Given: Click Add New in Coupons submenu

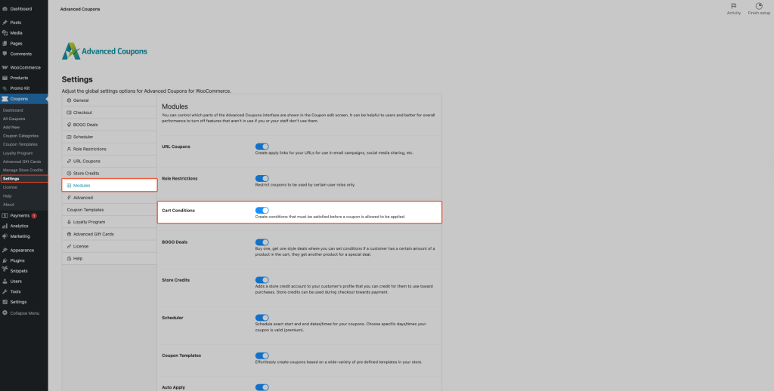Looking at the screenshot, I should [x=11, y=128].
